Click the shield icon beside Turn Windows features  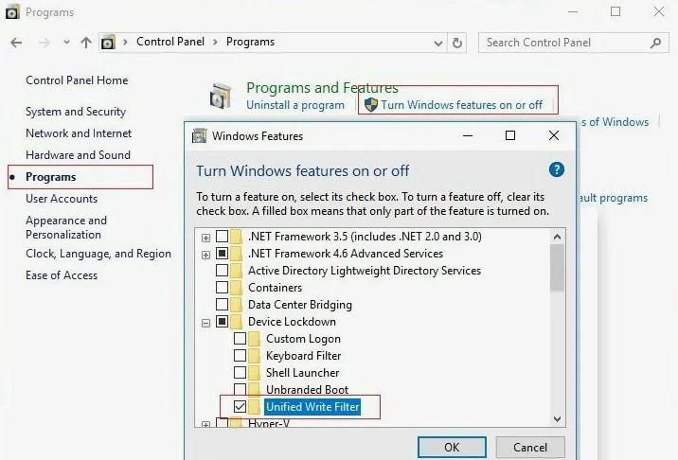(x=370, y=105)
